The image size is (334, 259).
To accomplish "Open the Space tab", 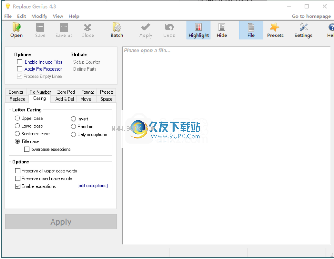I will [106, 99].
